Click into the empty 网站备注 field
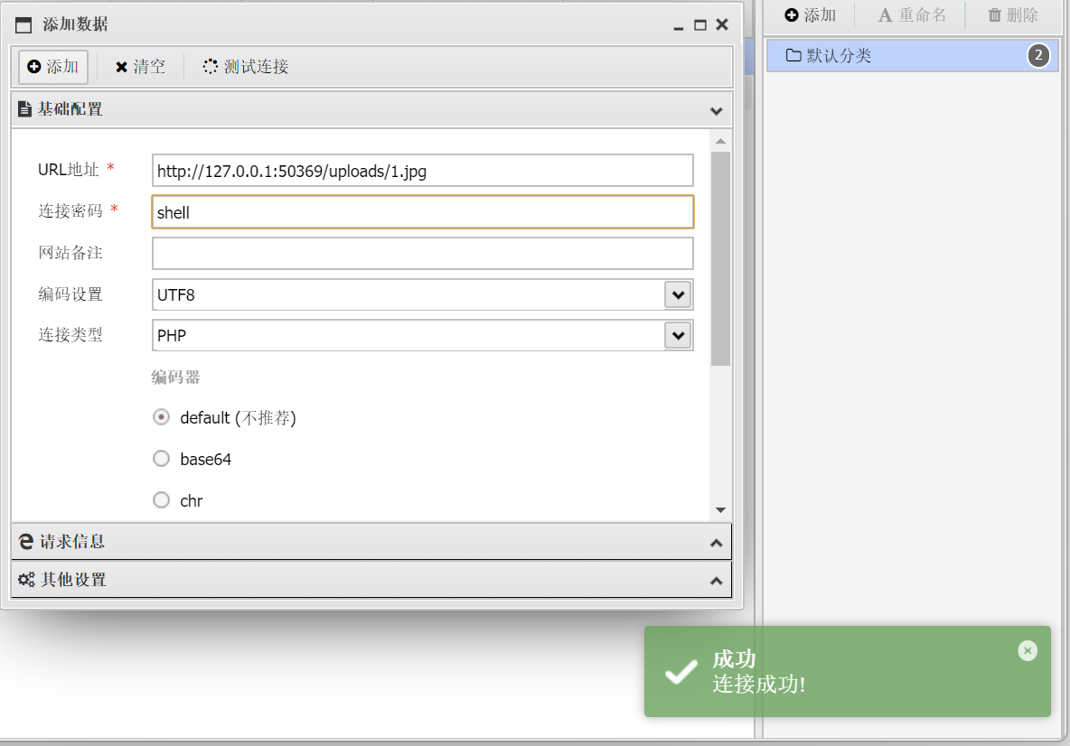Viewport: 1070px width, 746px height. [422, 253]
